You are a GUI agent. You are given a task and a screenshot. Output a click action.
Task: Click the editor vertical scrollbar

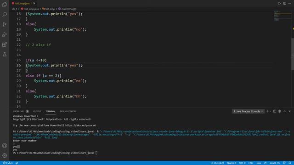click(293, 54)
